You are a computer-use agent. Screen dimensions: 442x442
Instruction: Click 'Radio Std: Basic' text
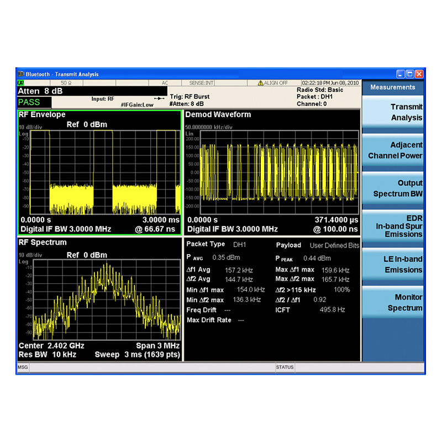[x=320, y=90]
